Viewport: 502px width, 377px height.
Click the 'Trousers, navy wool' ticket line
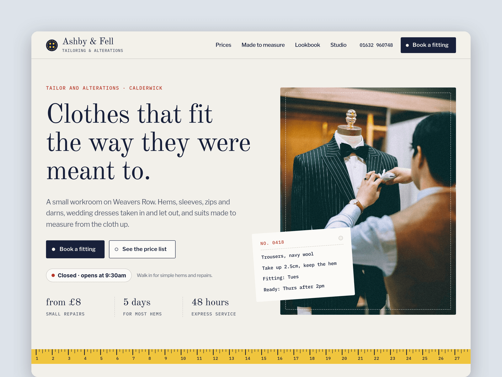287,255
